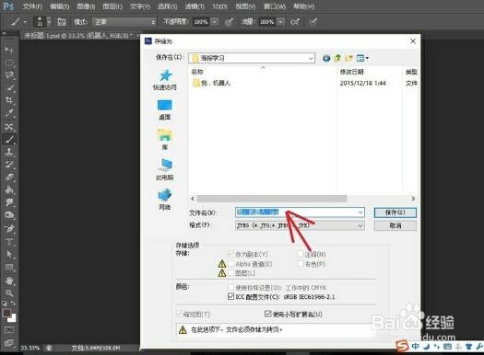
Task: Select the Marquee selection tool
Action: click(x=9, y=63)
